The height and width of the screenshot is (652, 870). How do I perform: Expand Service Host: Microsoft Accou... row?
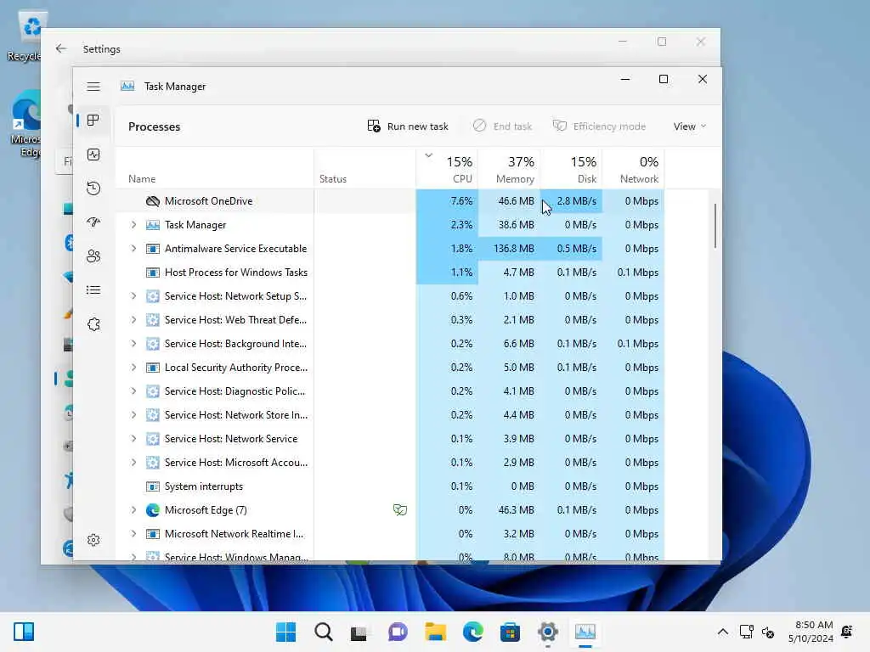(133, 463)
